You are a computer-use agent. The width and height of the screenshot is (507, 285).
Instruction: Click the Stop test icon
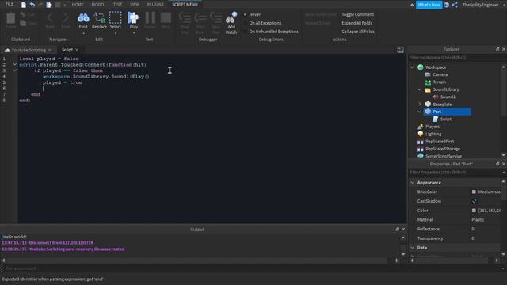(x=166, y=17)
